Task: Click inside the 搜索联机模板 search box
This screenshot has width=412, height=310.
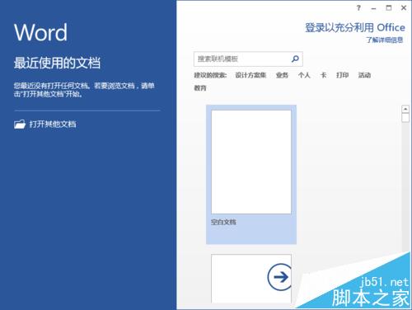Action: tap(248, 59)
